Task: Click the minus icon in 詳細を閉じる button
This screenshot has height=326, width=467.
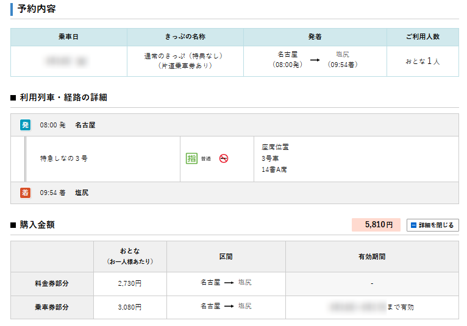Action: pyautogui.click(x=414, y=225)
